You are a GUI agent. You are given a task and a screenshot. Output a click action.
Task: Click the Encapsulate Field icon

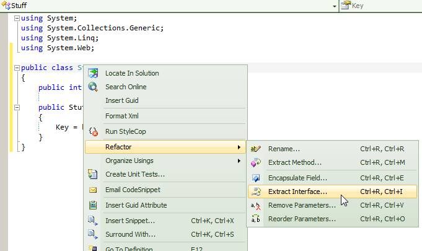[x=256, y=178]
